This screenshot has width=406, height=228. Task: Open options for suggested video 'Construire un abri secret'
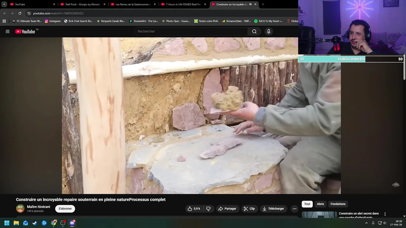tap(385, 214)
